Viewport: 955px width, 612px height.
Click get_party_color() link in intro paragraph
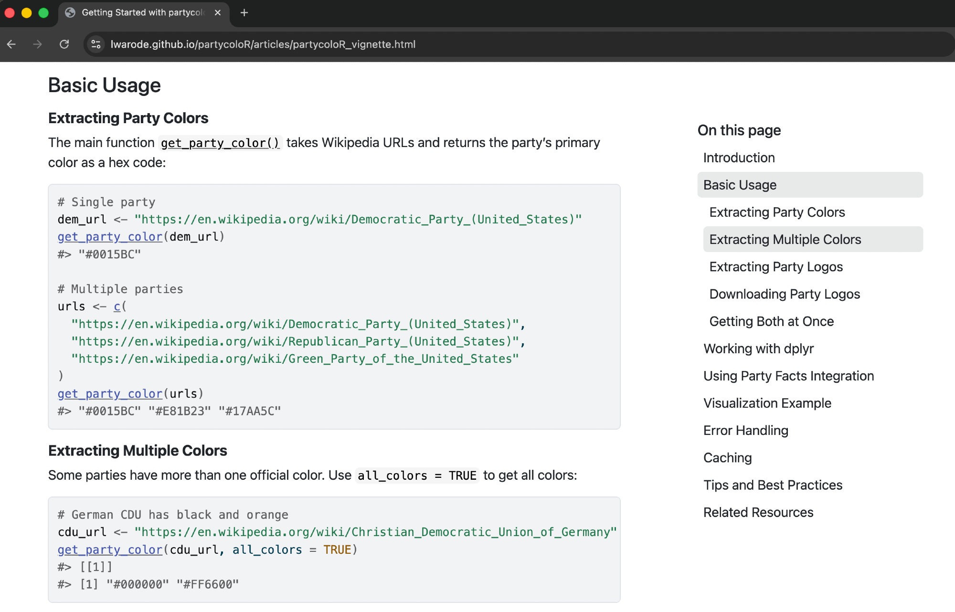click(220, 143)
